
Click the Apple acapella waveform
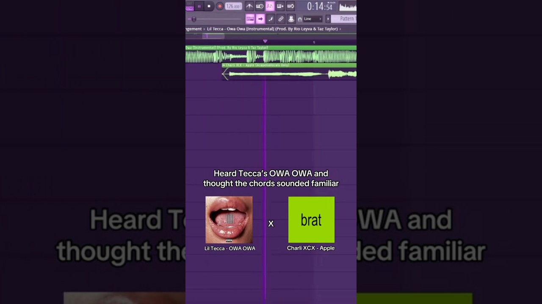click(x=290, y=74)
